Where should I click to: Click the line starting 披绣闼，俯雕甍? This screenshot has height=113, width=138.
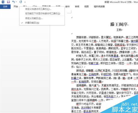[x=107, y=71]
